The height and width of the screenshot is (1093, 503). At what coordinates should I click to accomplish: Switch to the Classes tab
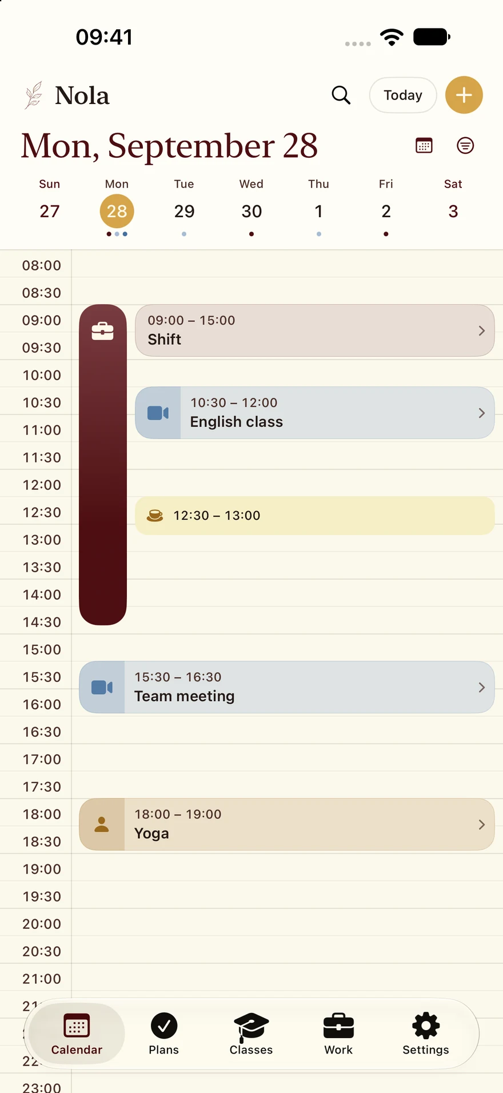pos(251,1034)
